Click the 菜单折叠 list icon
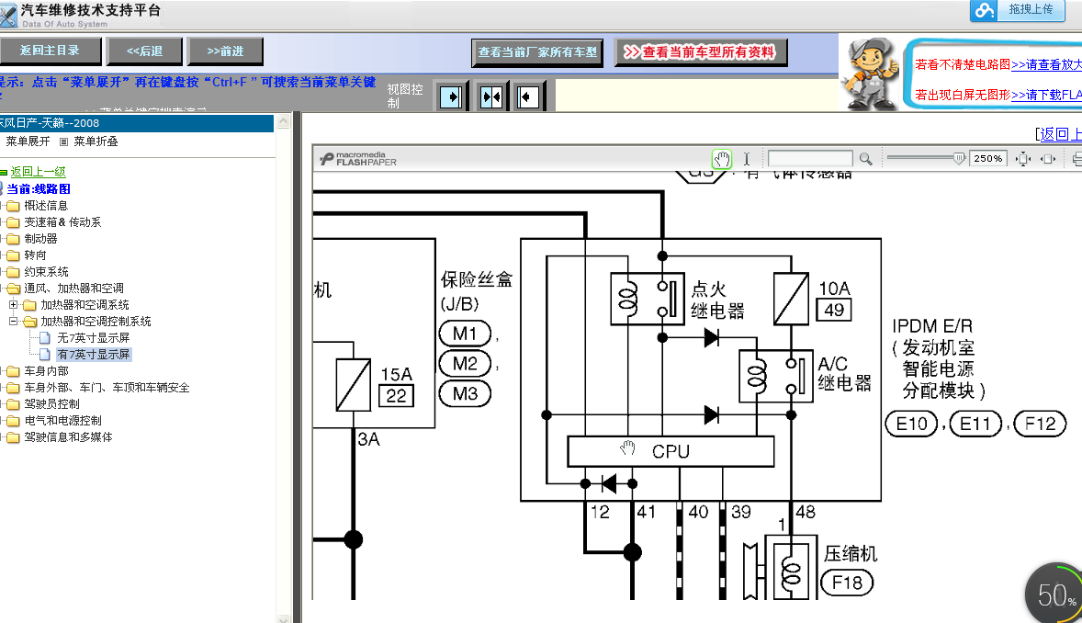1082x623 pixels. click(63, 142)
